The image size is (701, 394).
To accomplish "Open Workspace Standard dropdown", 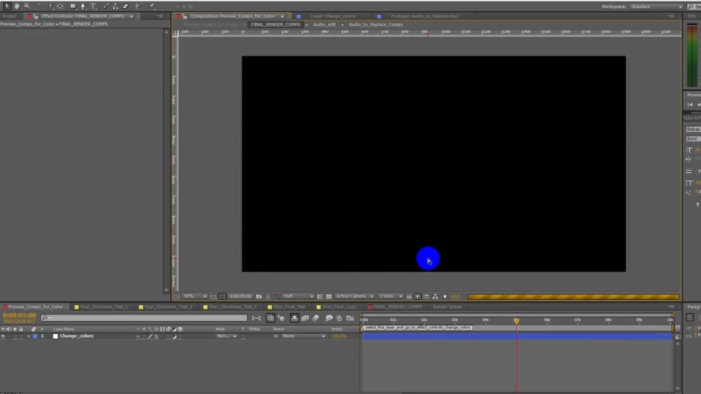I will click(656, 7).
